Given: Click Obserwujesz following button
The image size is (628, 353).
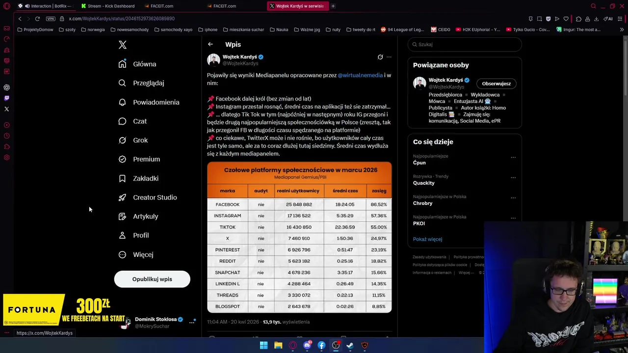Looking at the screenshot, I should click(x=496, y=83).
